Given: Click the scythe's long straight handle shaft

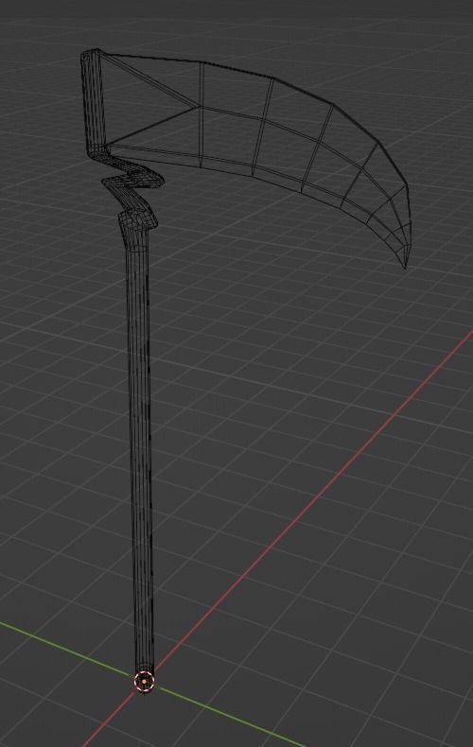Looking at the screenshot, I should (141, 453).
